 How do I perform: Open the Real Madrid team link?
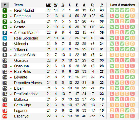[x=24, y=10]
